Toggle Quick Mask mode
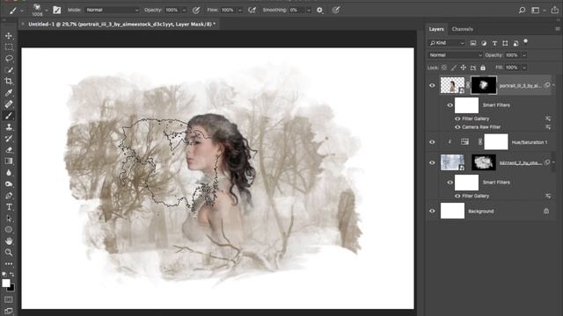Screen dimensions: 563x316 click(9, 299)
